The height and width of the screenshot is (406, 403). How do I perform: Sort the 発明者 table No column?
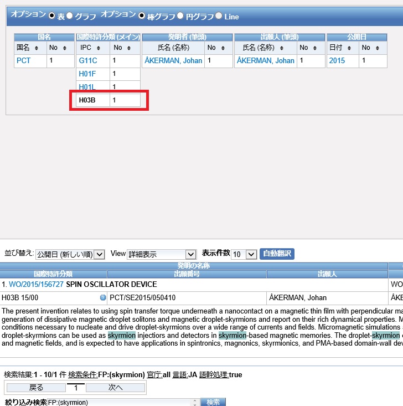click(x=223, y=48)
